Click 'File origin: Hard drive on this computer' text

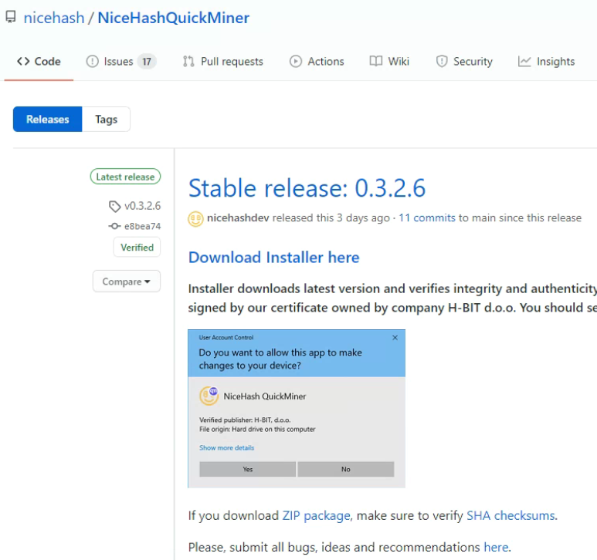(257, 429)
